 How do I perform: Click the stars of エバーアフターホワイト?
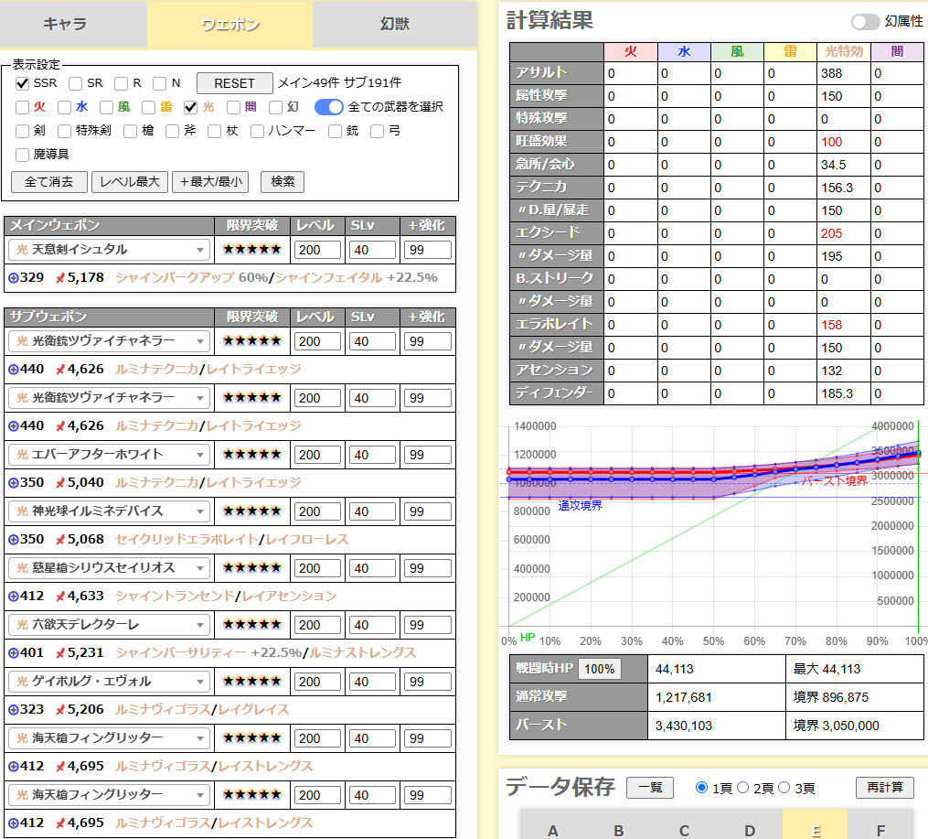point(252,455)
